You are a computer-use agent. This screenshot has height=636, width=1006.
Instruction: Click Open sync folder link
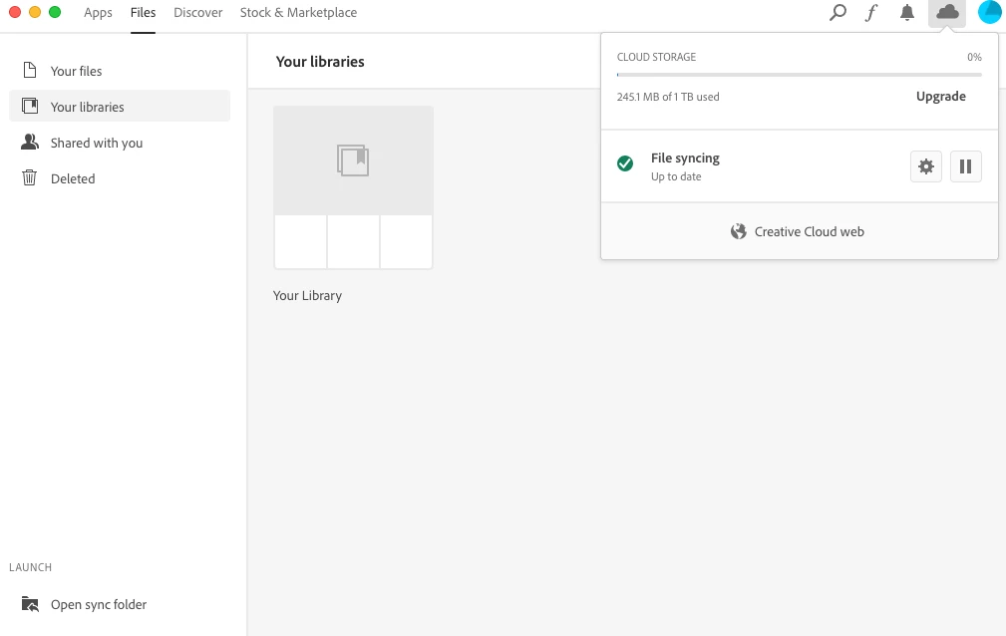98,604
